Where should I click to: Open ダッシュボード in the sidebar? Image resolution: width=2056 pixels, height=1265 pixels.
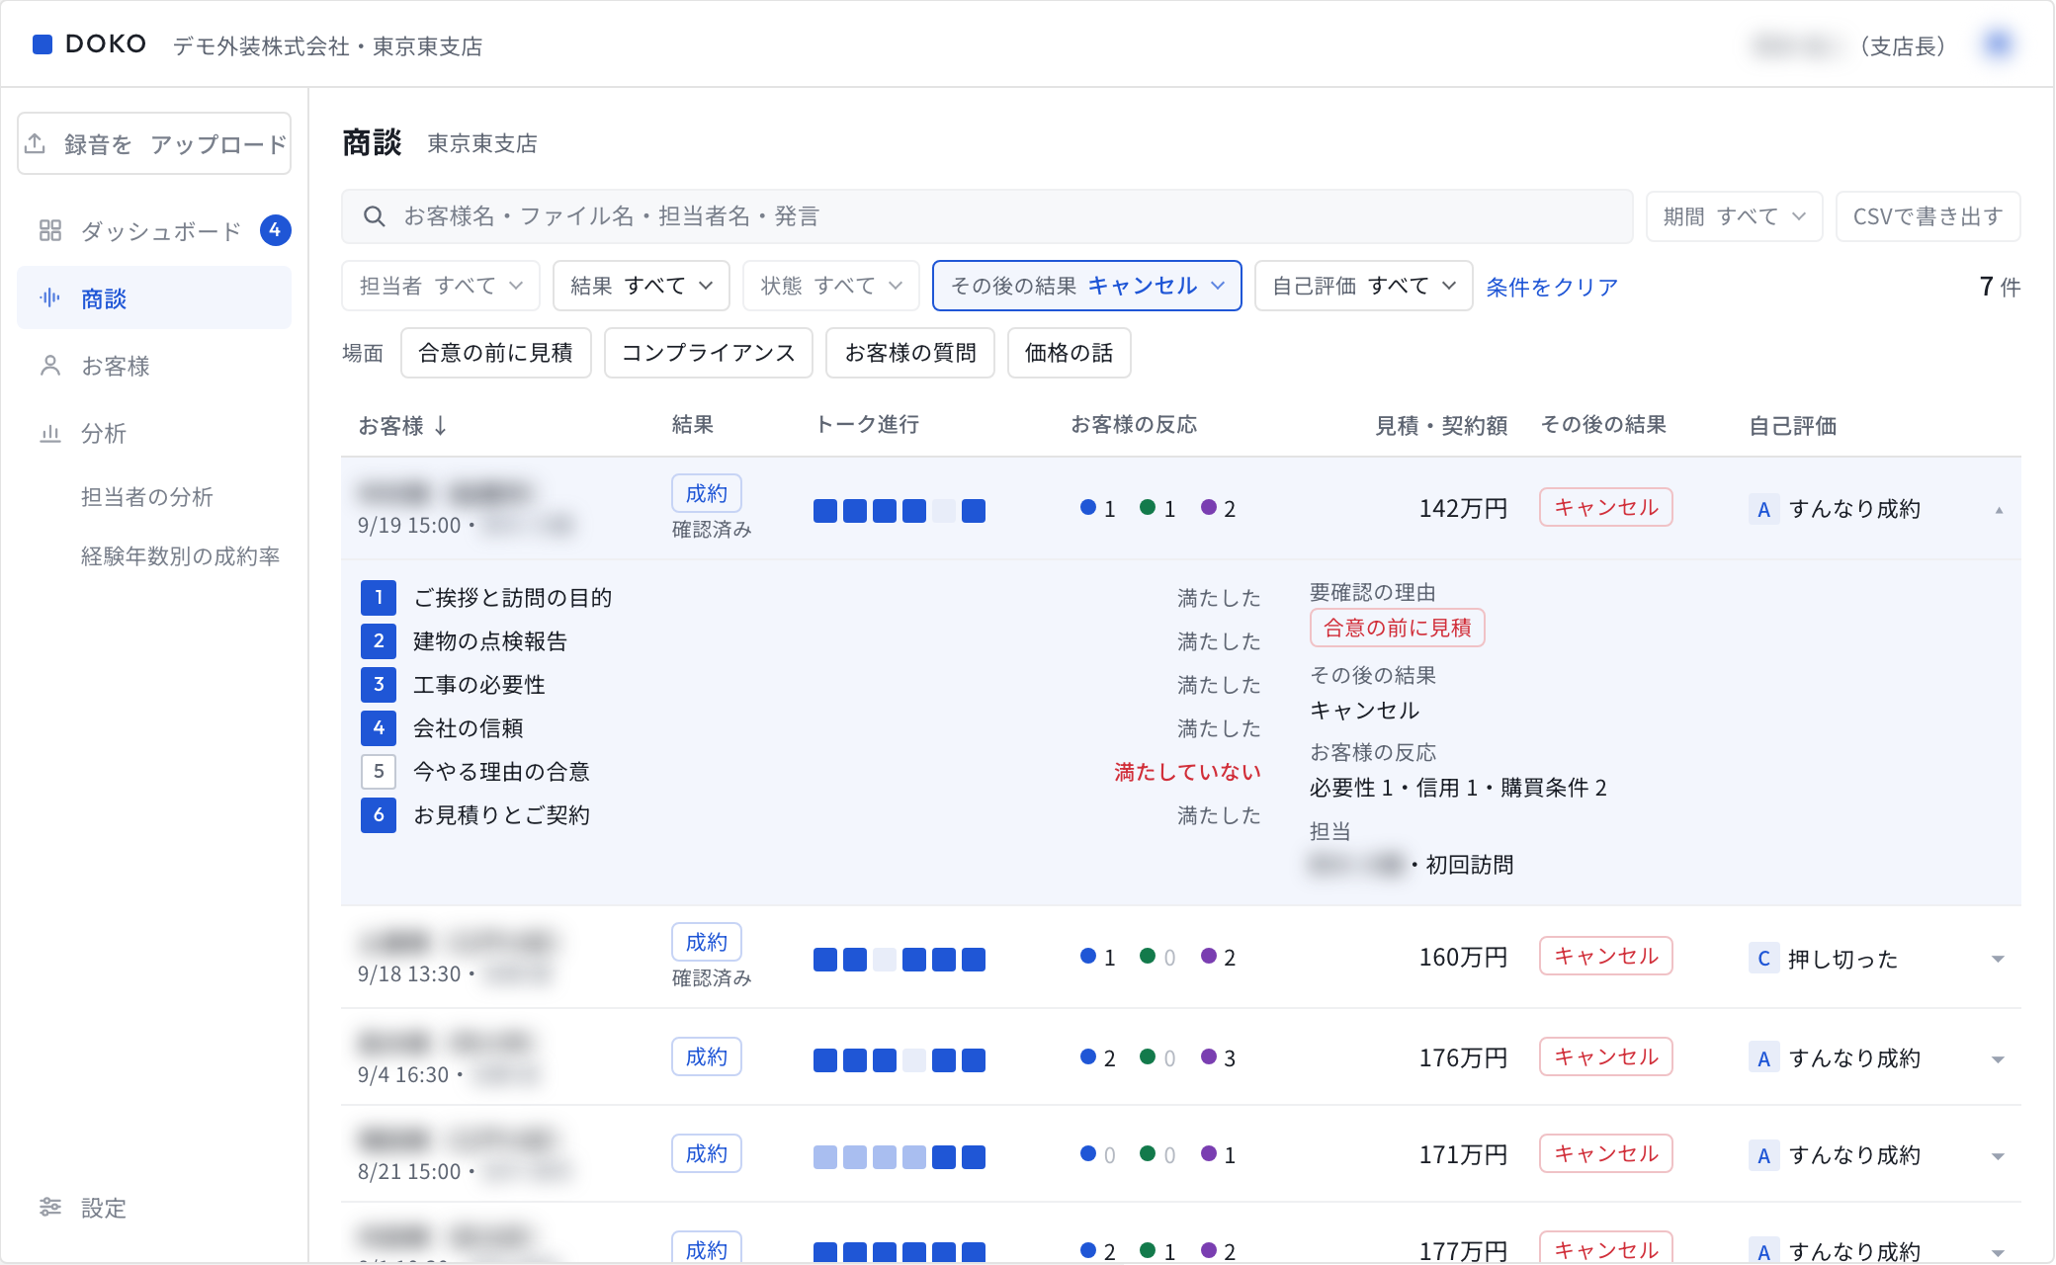(154, 230)
